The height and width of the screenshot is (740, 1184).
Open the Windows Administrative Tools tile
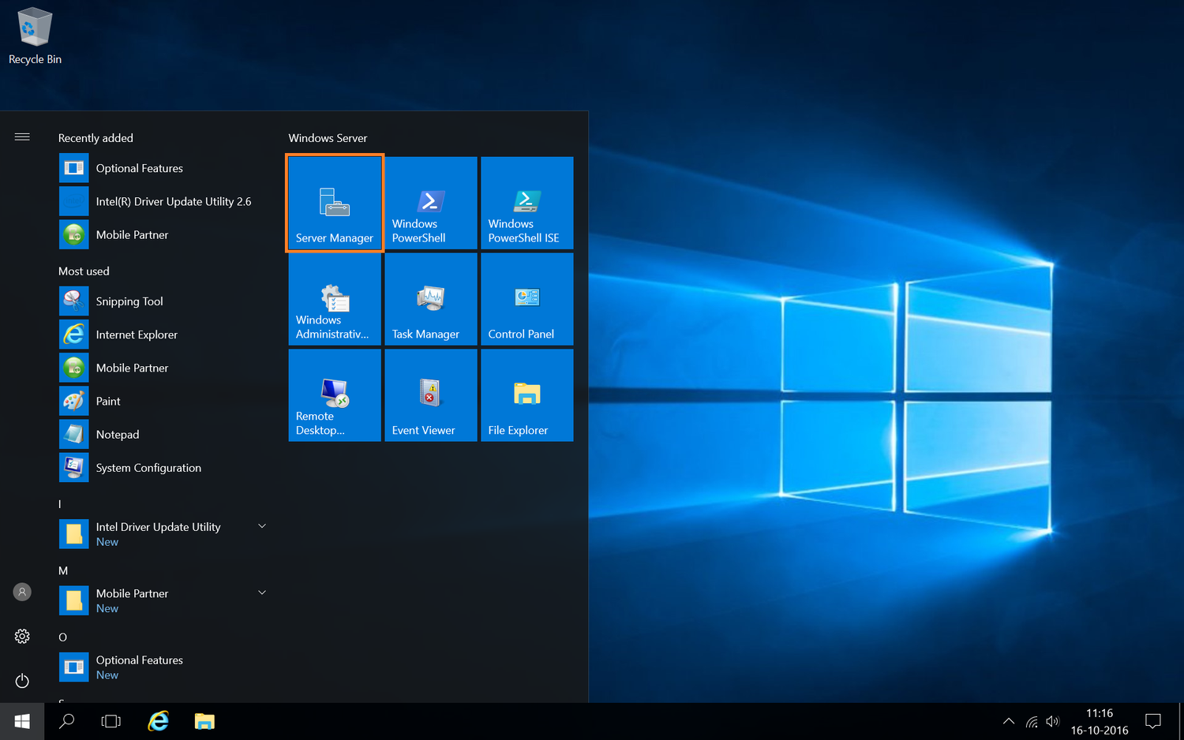(334, 299)
